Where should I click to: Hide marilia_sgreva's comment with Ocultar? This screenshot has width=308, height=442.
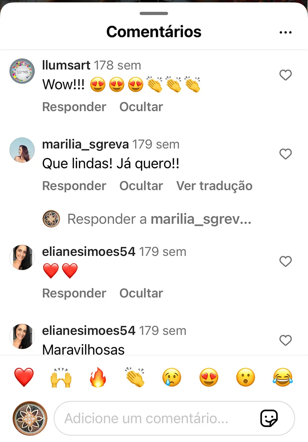tap(141, 186)
